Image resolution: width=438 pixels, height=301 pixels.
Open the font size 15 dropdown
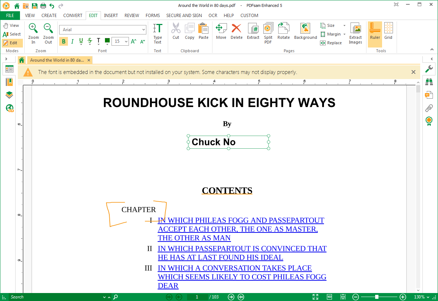(126, 41)
